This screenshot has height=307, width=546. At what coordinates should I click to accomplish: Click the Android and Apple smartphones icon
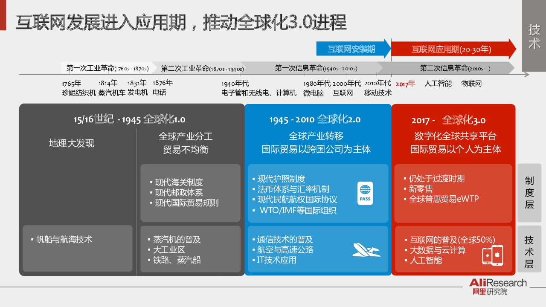point(492,255)
